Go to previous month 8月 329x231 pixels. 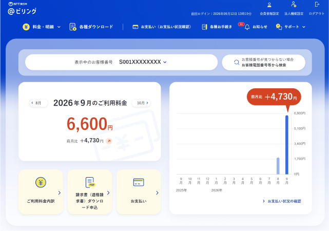coord(38,103)
